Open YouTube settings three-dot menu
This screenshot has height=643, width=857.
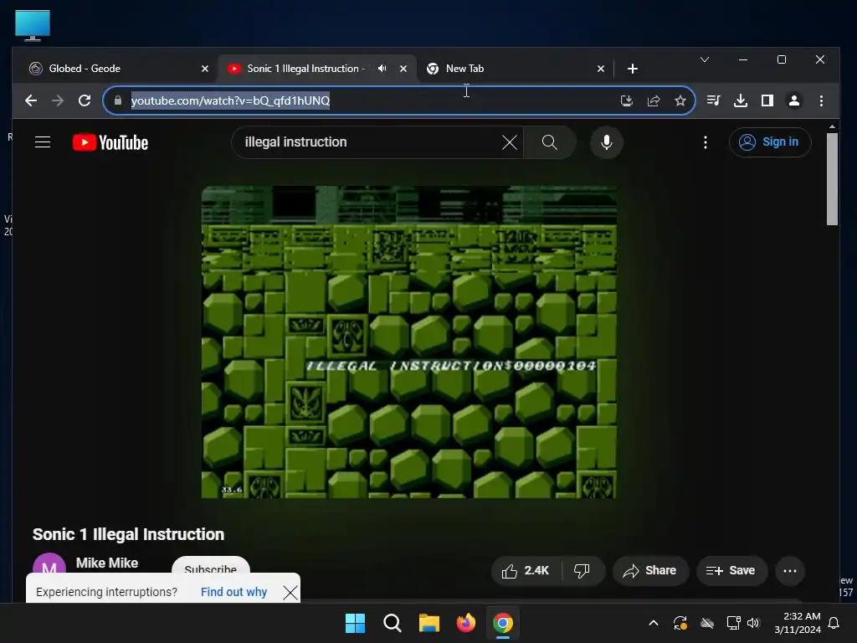706,142
